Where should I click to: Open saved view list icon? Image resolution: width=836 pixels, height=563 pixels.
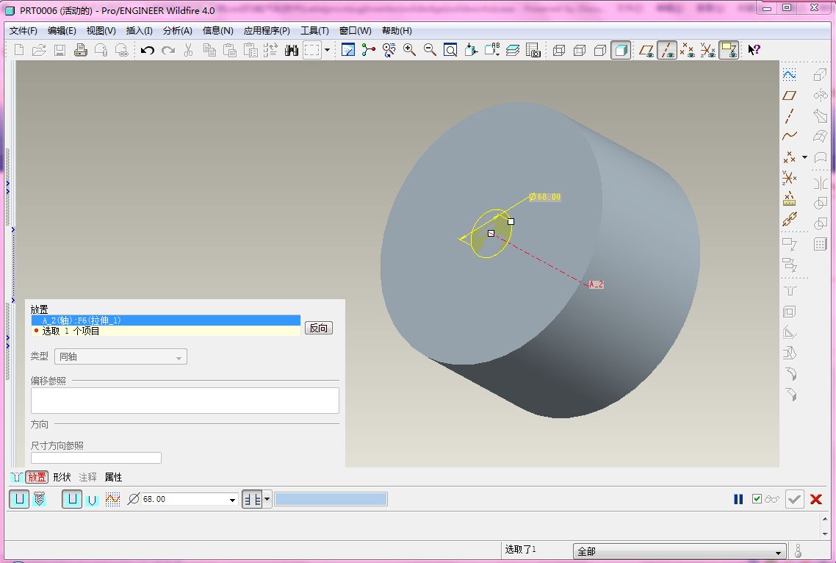point(492,50)
